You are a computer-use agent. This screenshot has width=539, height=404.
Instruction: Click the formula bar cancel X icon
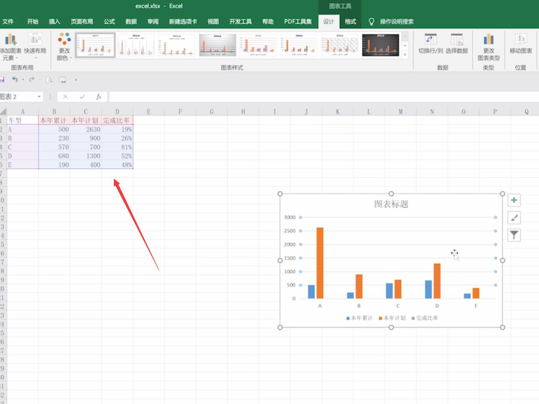[x=65, y=97]
